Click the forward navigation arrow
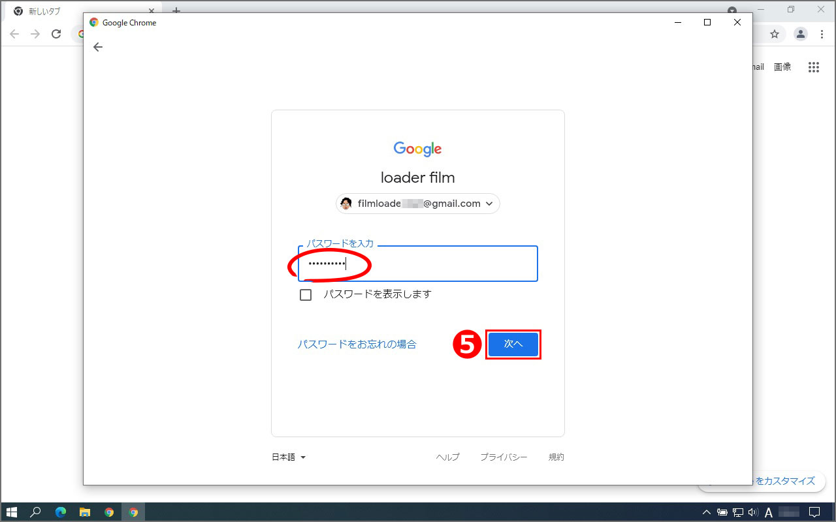 (35, 34)
